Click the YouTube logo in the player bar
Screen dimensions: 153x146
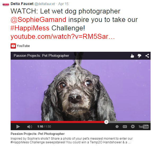point(143,126)
